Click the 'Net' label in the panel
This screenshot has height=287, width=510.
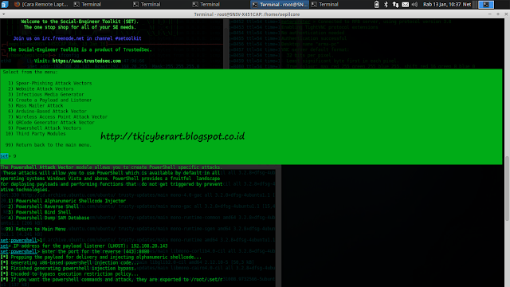pyautogui.click(x=467, y=4)
